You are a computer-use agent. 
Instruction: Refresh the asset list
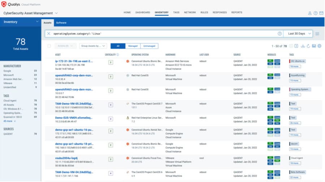(308, 46)
